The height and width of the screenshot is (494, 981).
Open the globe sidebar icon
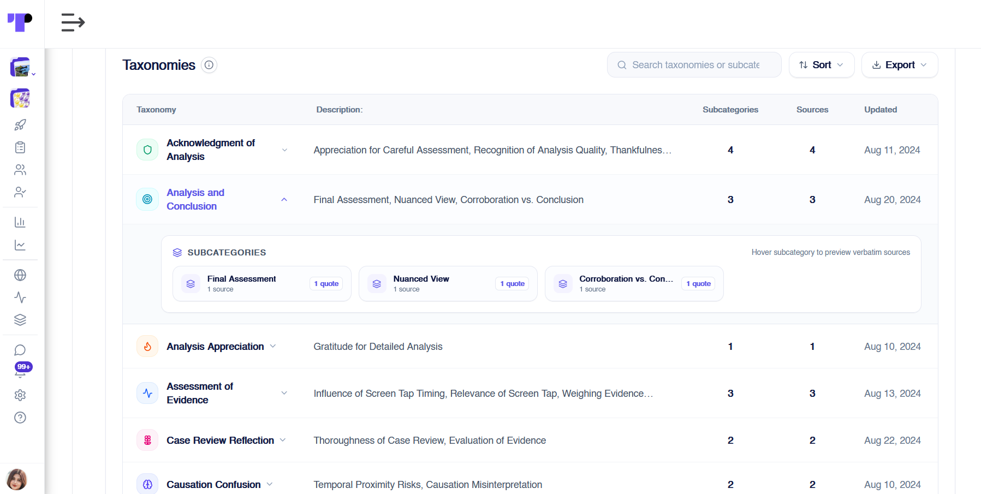tap(20, 275)
